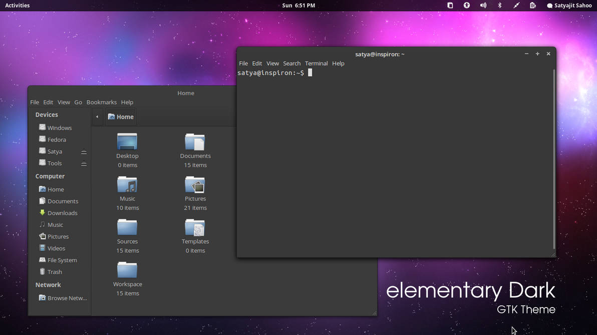The height and width of the screenshot is (335, 597).
Task: Go to Documents in the sidebar
Action: click(x=60, y=201)
